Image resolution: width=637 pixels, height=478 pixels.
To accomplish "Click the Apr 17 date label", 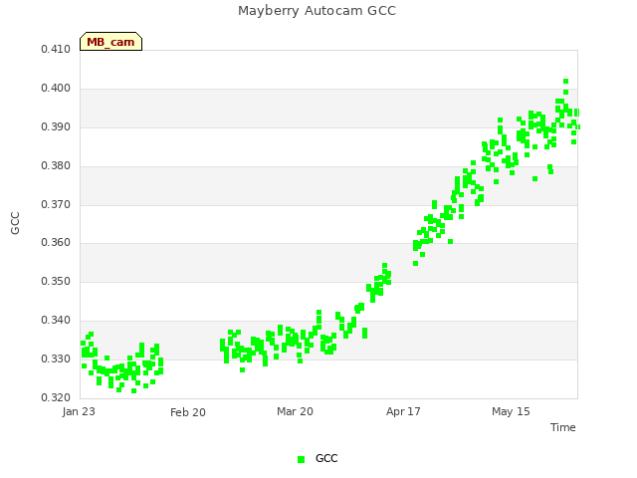I will (x=403, y=411).
